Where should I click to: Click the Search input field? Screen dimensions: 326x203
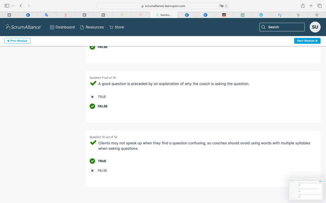coord(282,27)
